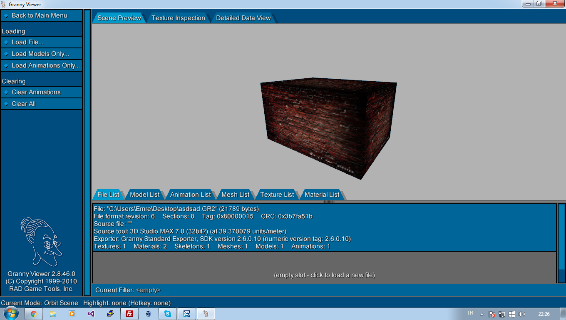This screenshot has height=320, width=566.
Task: Click Back to Main Menu
Action: pyautogui.click(x=42, y=15)
